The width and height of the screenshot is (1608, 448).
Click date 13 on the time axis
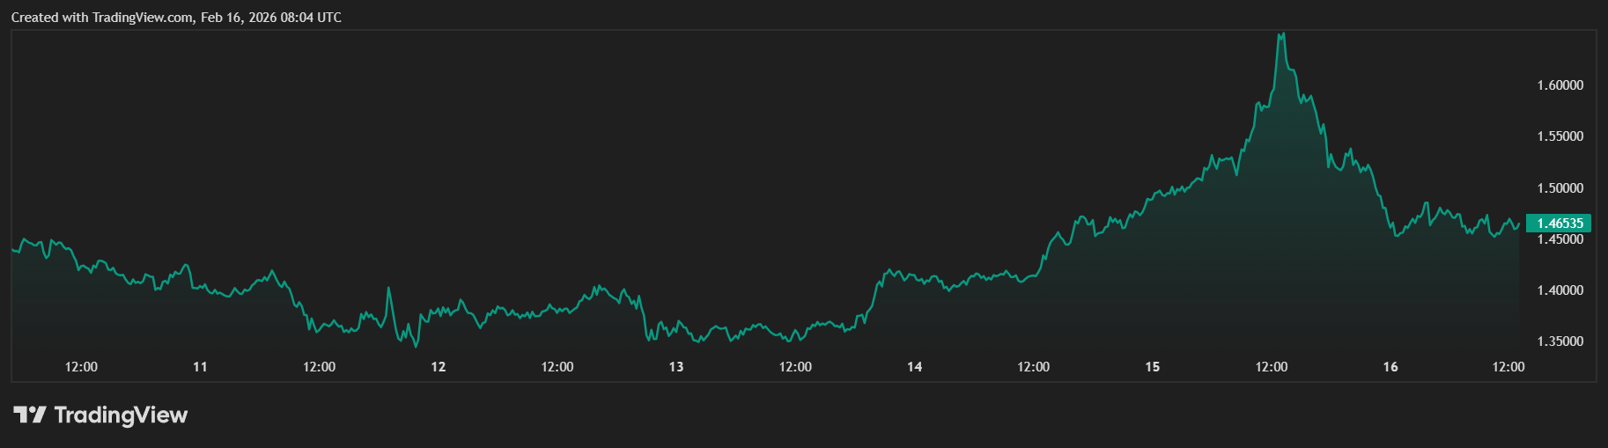pos(675,367)
